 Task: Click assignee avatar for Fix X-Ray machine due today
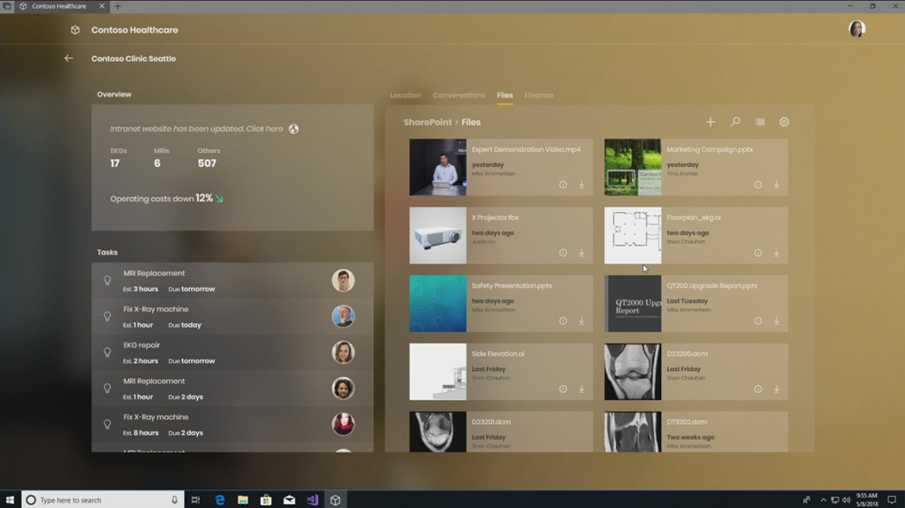(x=343, y=316)
